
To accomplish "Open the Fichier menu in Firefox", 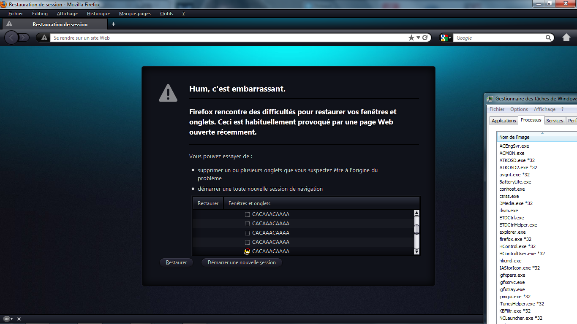I will point(16,13).
